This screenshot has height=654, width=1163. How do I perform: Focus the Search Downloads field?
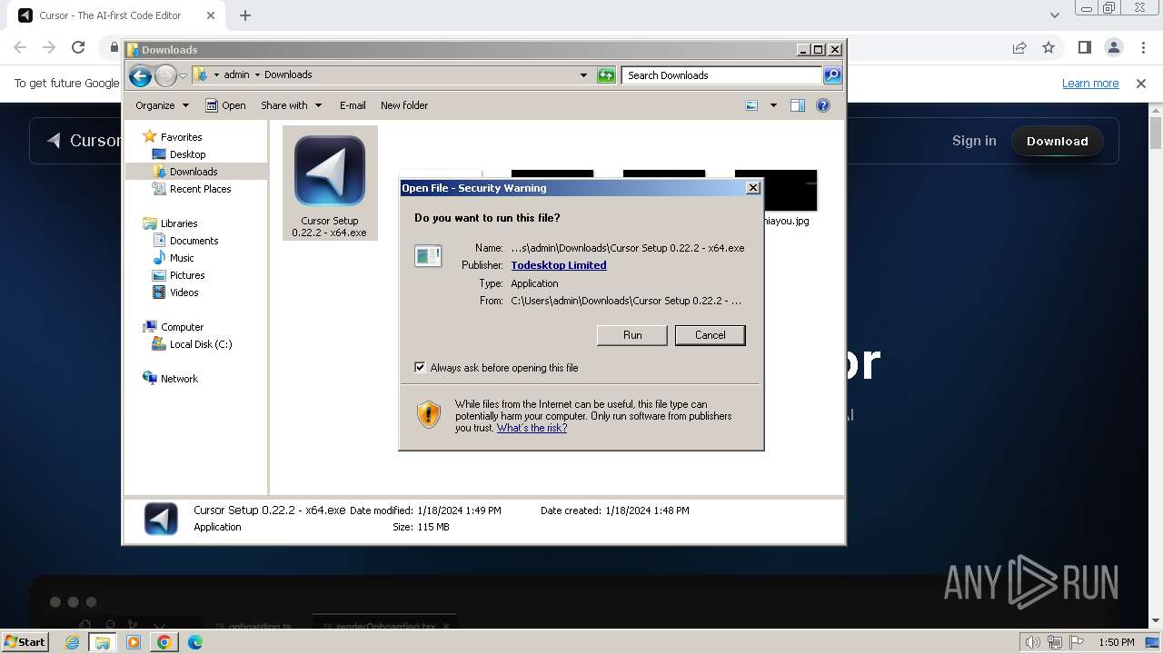[x=721, y=75]
